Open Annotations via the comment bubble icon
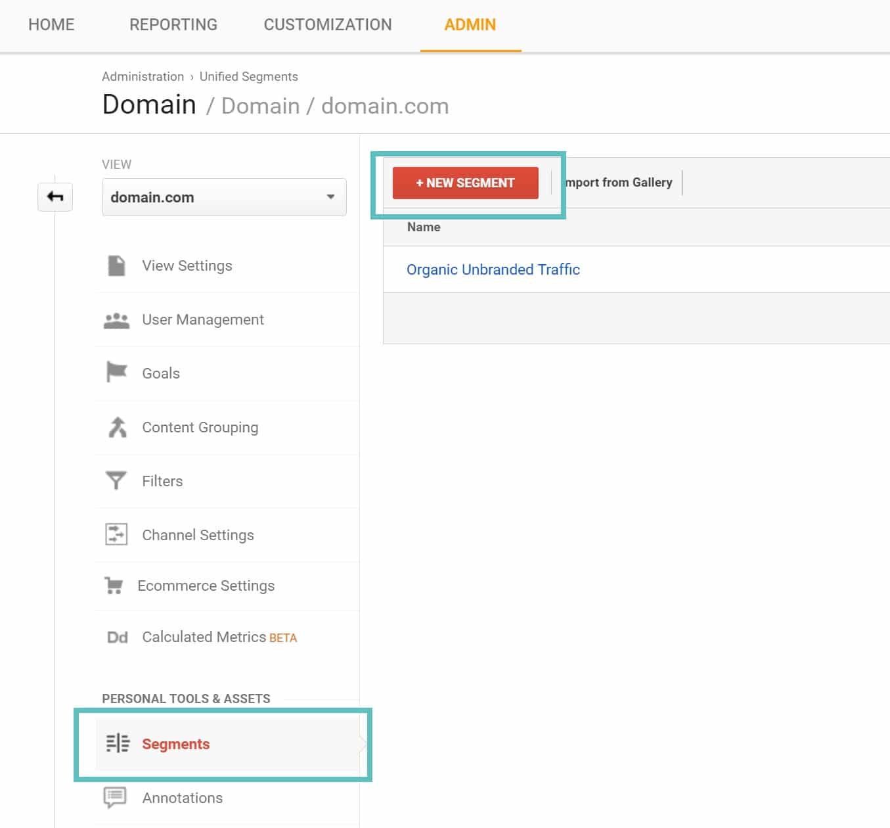Viewport: 890px width, 828px height. pyautogui.click(x=116, y=797)
